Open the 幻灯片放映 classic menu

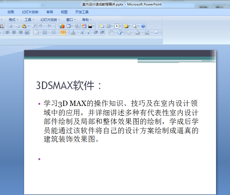[50, 20]
